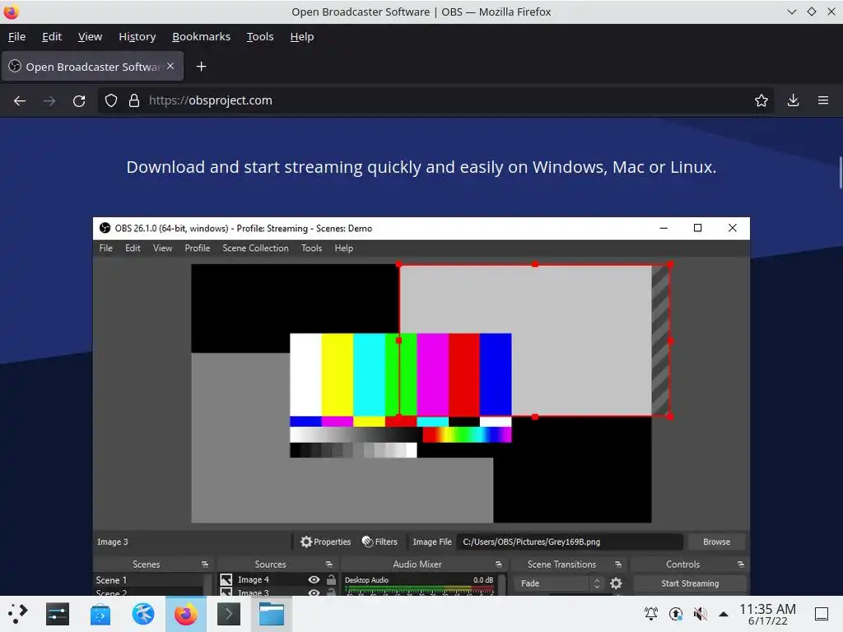Select Scene 1 in Scenes list
This screenshot has width=843, height=632.
[x=149, y=580]
